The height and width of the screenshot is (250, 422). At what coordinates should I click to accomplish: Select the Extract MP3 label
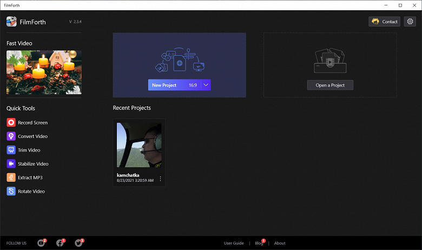[x=30, y=177]
